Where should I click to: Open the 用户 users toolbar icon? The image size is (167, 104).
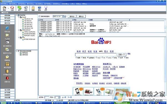pos(19,8)
